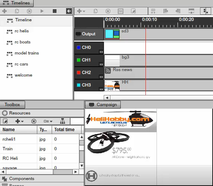
Task: Duplicate the selected timeline via copy icon
Action: tap(17, 11)
